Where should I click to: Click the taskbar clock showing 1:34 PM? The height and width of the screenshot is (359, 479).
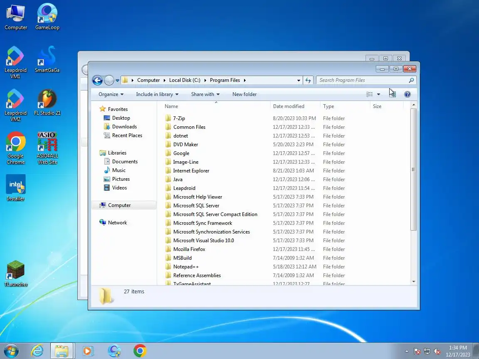(x=458, y=351)
